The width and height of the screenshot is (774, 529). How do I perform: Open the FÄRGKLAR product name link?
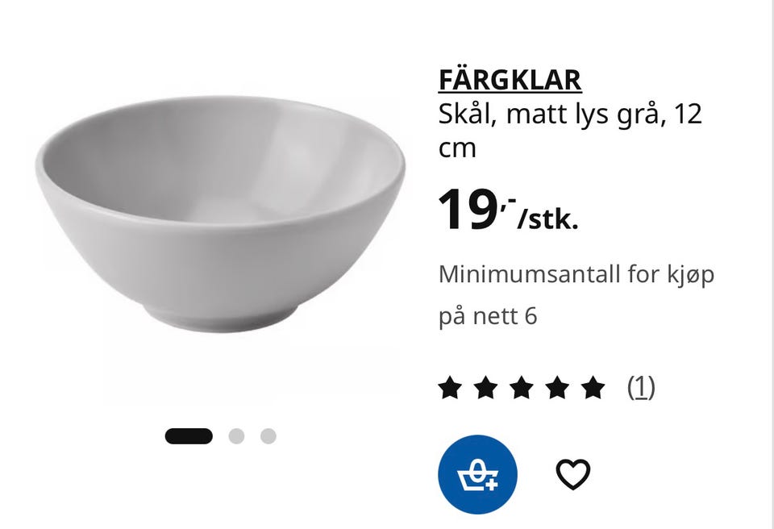tap(510, 80)
